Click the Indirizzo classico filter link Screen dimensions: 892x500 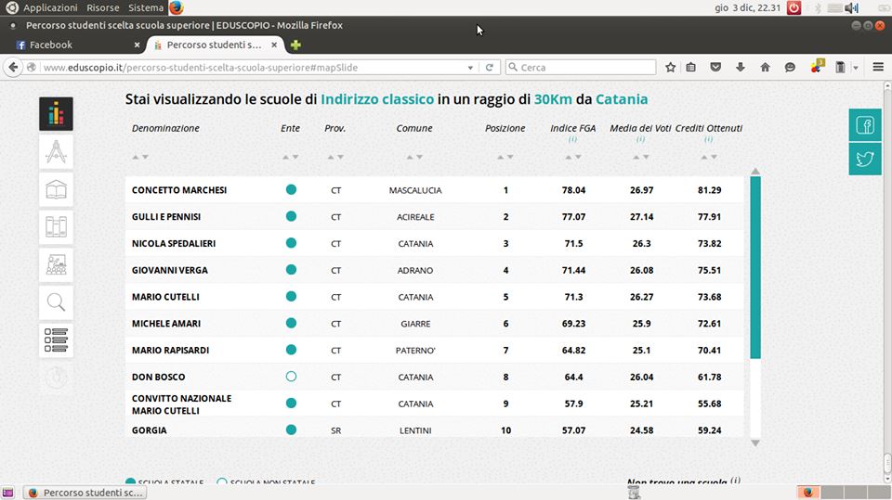(x=377, y=99)
